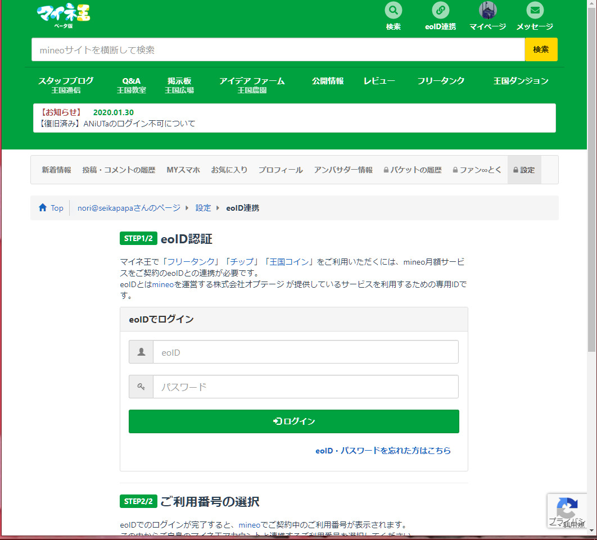The image size is (597, 540).
Task: Click the eoID連携 link icon
Action: click(440, 11)
